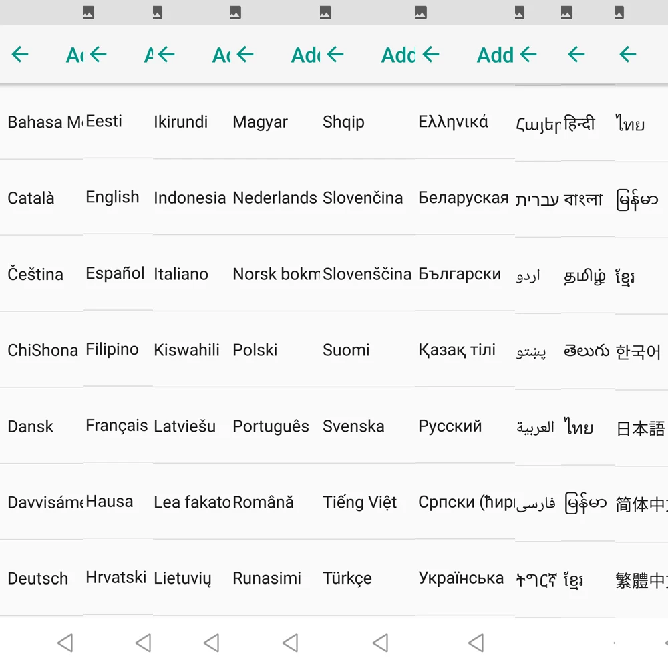Pick Shqip as the language

[343, 122]
